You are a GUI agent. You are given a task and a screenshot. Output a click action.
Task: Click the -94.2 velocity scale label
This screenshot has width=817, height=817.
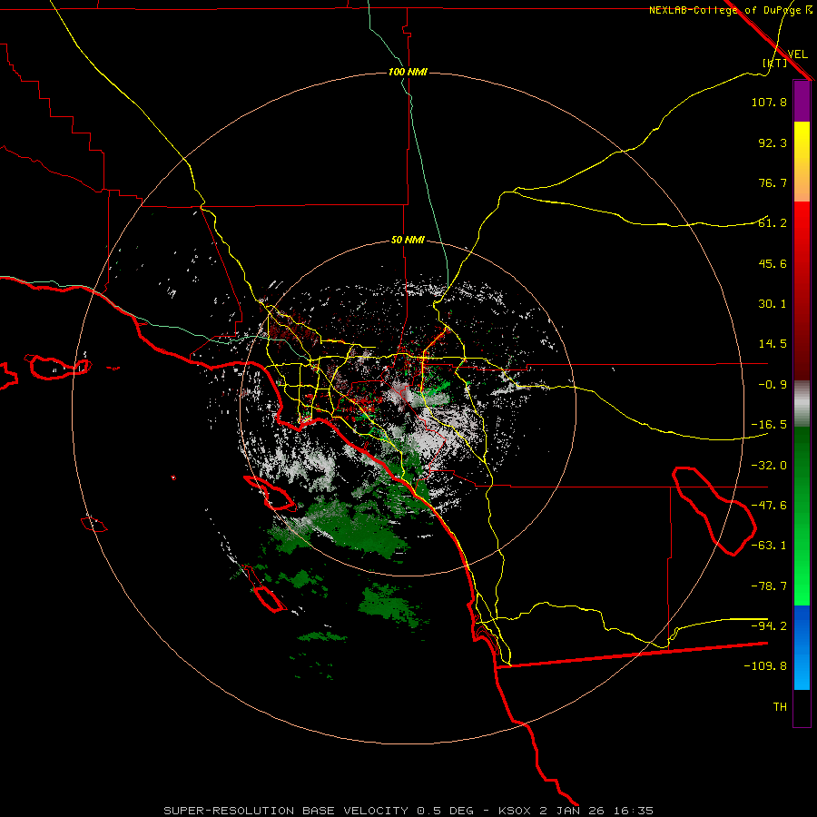click(769, 626)
